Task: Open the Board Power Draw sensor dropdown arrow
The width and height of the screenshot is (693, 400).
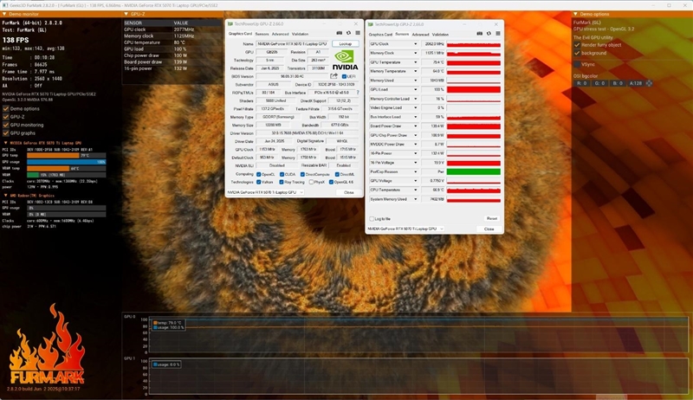Action: 415,126
